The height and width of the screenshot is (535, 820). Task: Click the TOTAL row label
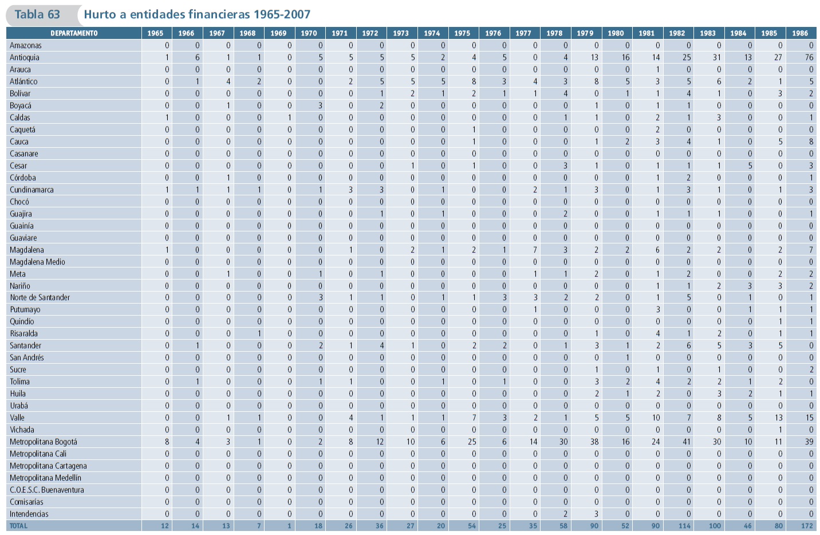[x=19, y=526]
